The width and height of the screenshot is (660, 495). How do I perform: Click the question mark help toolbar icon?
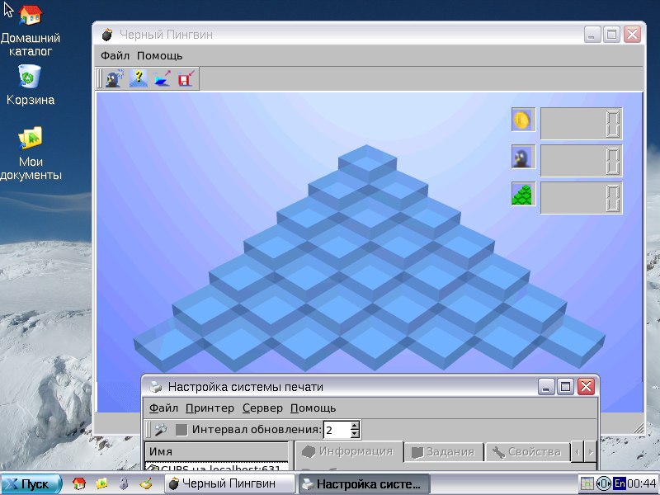(138, 78)
